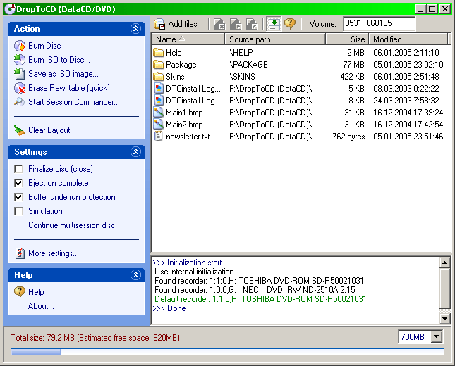
Task: Collapse the Action panel
Action: click(x=135, y=29)
